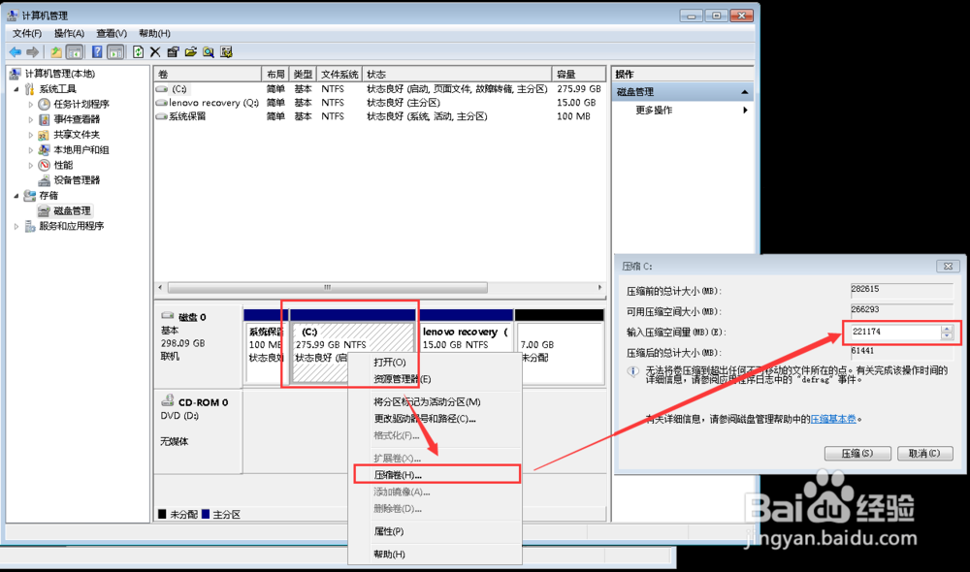Viewport: 970px width, 572px height.
Task: Toggle the console tree pane toolbar icon
Action: click(x=75, y=52)
